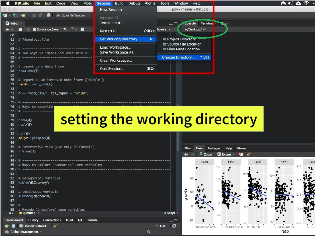315x236 pixels.
Task: Click the find/replace magnifier icon in editor
Action: point(65,29)
